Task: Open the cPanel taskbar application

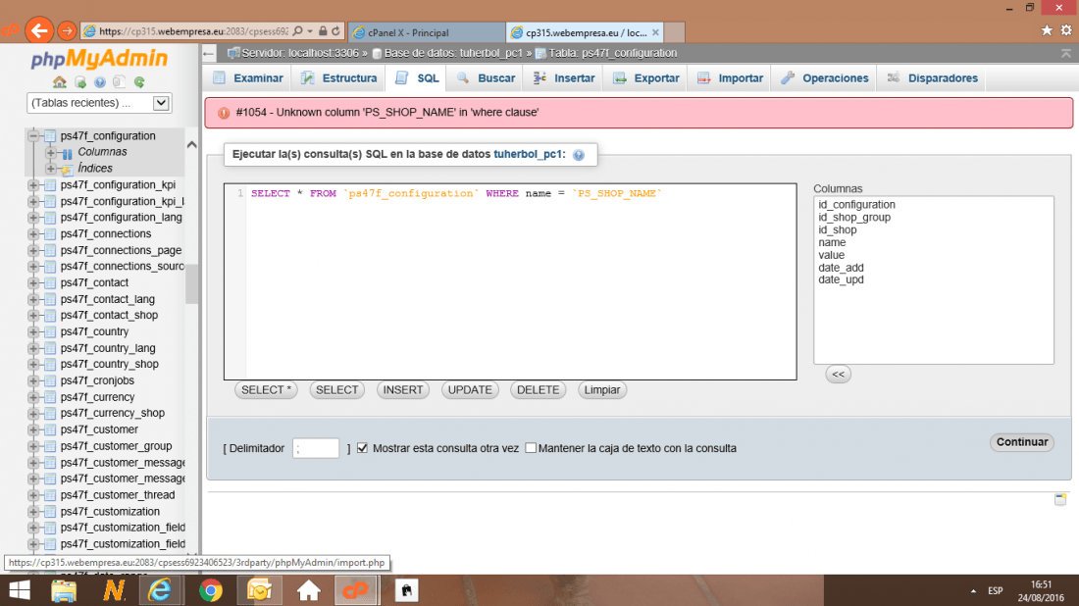Action: click(356, 590)
